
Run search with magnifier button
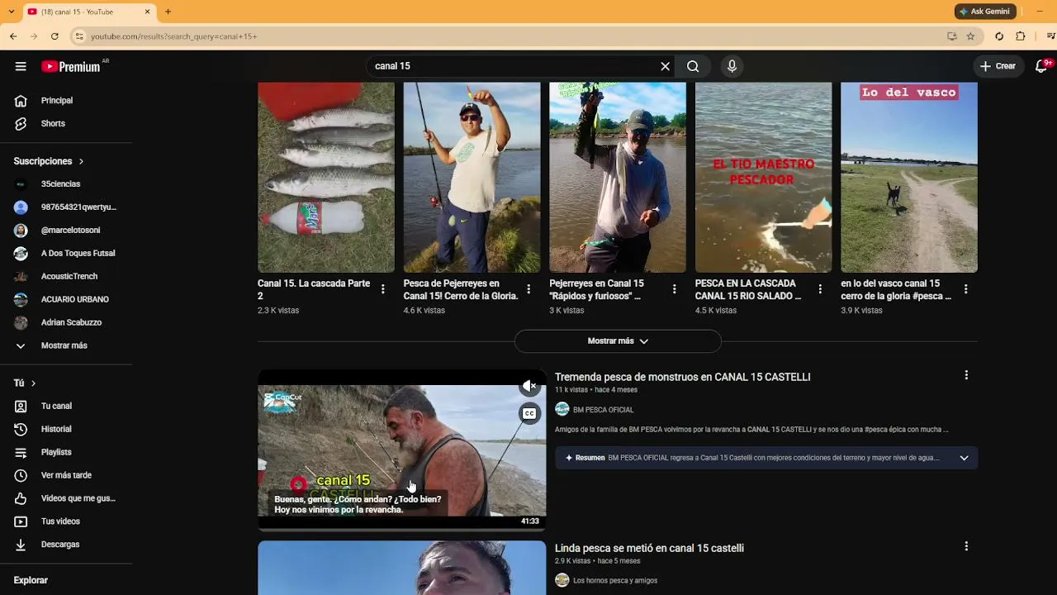click(693, 66)
